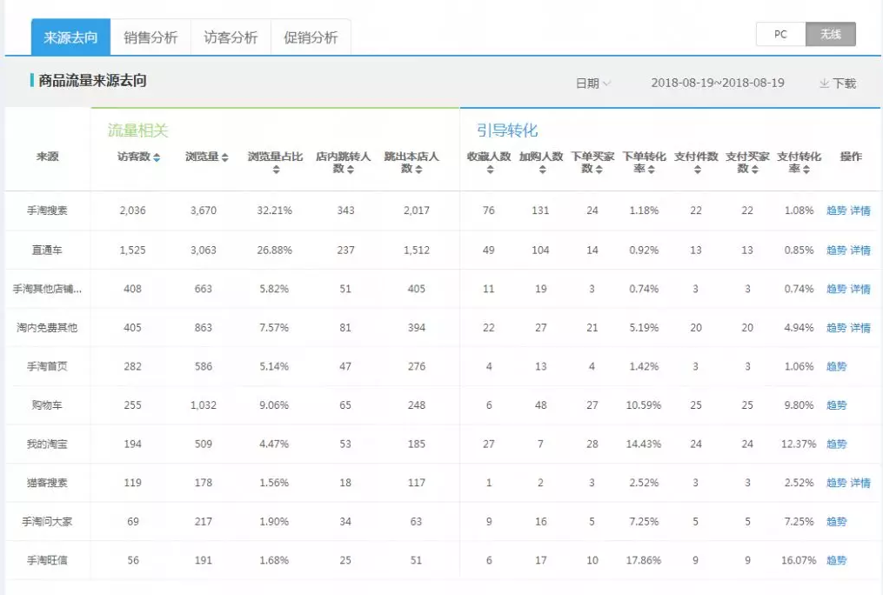Open 趋势 for 手淘首页 row
The image size is (883, 595).
point(836,366)
